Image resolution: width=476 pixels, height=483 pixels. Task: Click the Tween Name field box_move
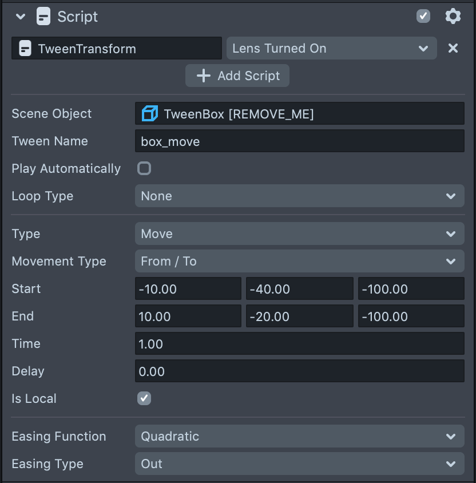(299, 141)
